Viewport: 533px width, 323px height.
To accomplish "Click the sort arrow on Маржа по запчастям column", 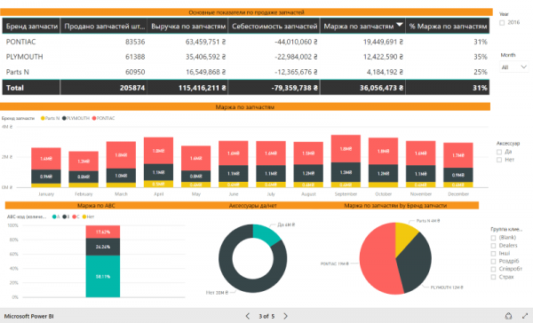I will pos(400,25).
